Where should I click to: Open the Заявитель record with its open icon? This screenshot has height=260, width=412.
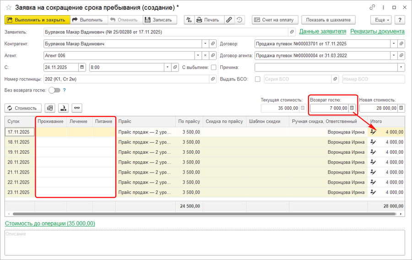[292, 32]
